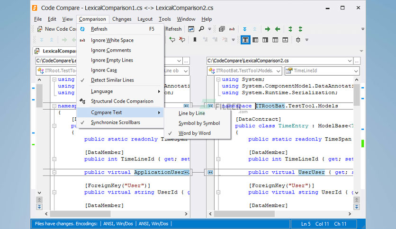
Task: Open dropdown arrow after bookmark icons
Action: 234,40
